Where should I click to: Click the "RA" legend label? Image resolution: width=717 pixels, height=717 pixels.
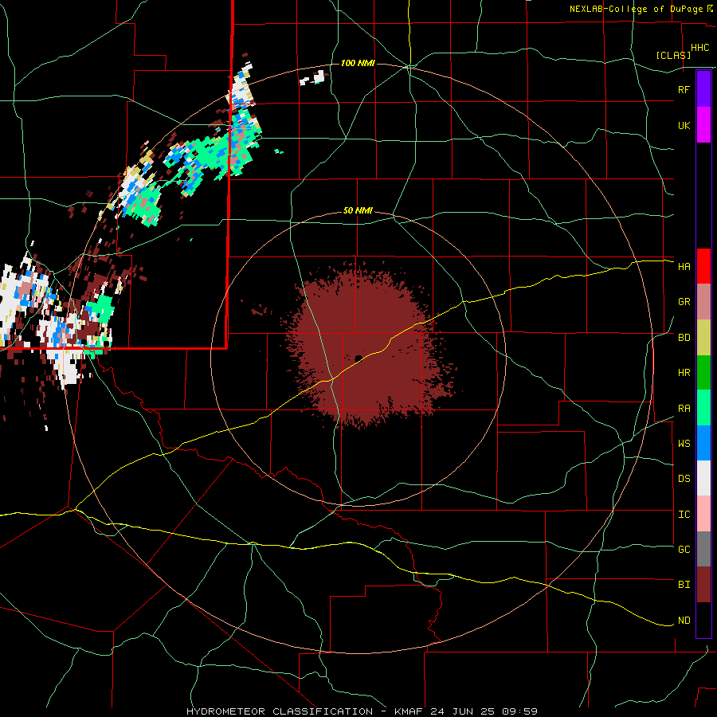click(684, 409)
